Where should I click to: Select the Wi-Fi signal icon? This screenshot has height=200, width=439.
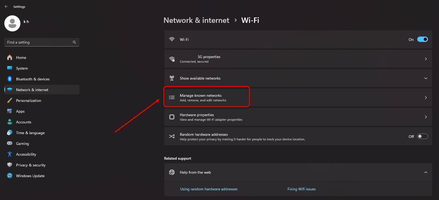[x=172, y=39]
